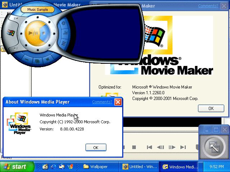Click Comments? link in About Windows Media Player
Image resolution: width=230 pixels, height=172 pixels.
click(x=102, y=102)
